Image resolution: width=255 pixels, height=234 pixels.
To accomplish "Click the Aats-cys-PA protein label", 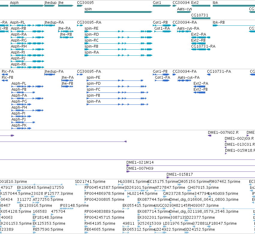I will tap(189, 78).
